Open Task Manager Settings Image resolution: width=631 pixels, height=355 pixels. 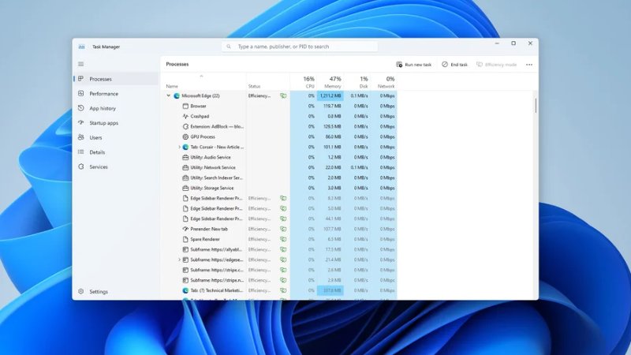coord(116,291)
